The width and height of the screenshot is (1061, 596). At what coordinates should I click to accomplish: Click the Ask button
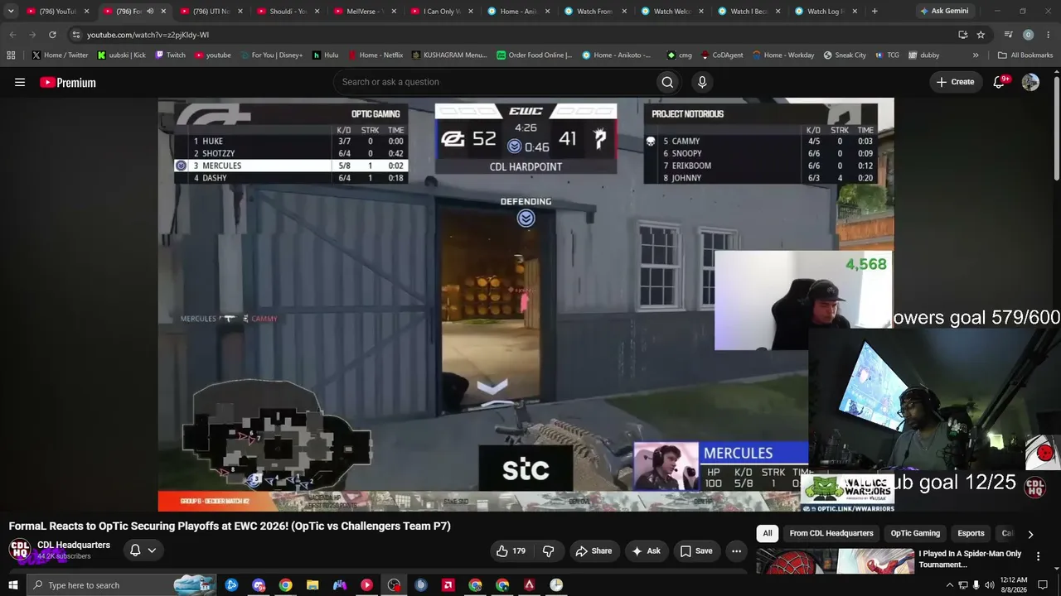pyautogui.click(x=646, y=550)
